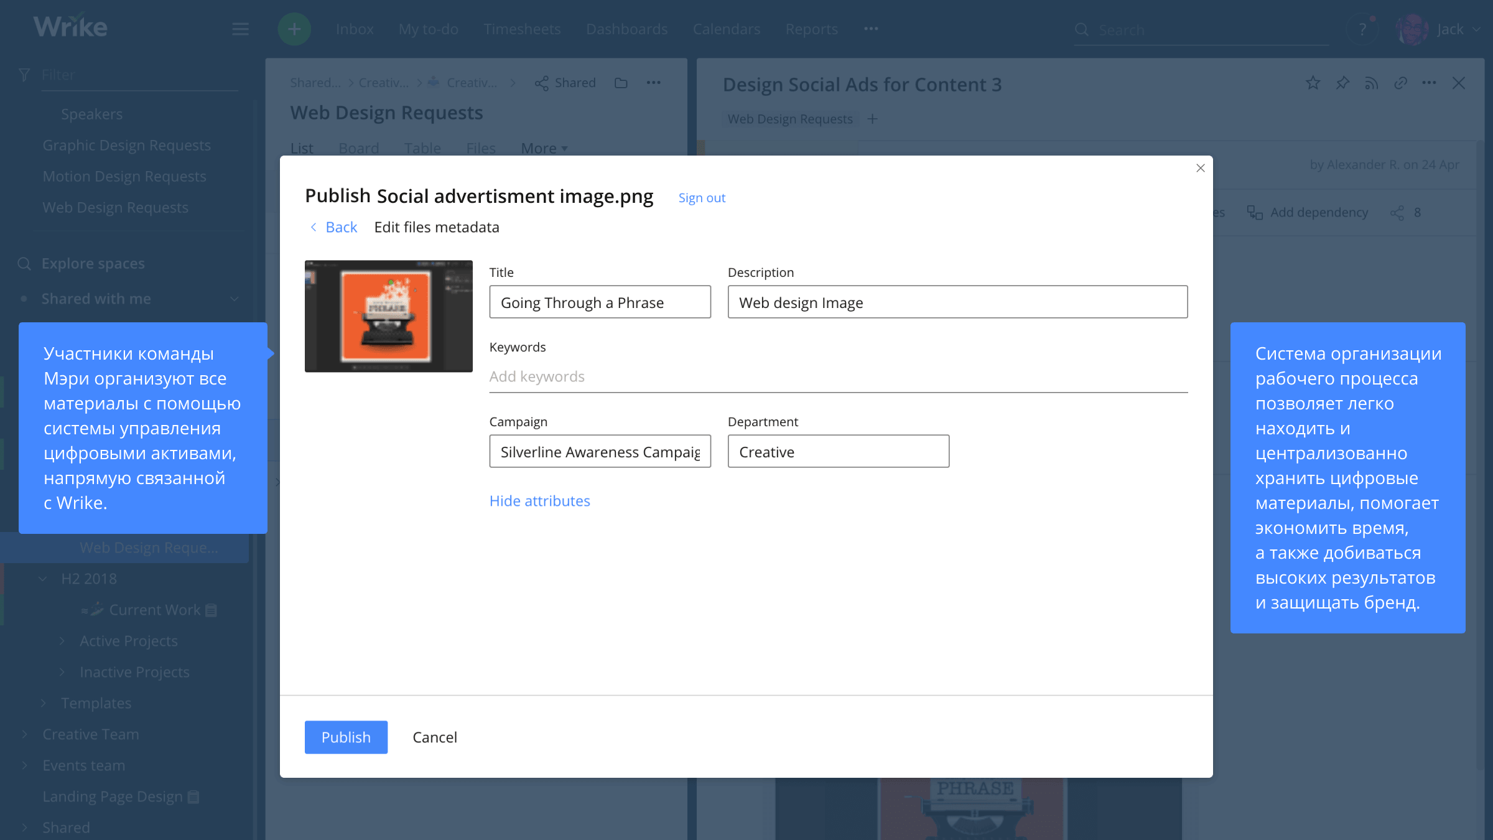Image resolution: width=1493 pixels, height=840 pixels.
Task: Open the Inbox tab
Action: [355, 29]
